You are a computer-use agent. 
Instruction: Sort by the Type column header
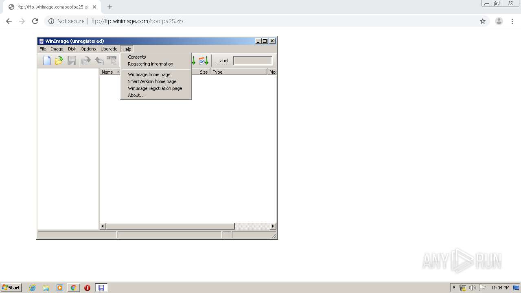coord(239,72)
